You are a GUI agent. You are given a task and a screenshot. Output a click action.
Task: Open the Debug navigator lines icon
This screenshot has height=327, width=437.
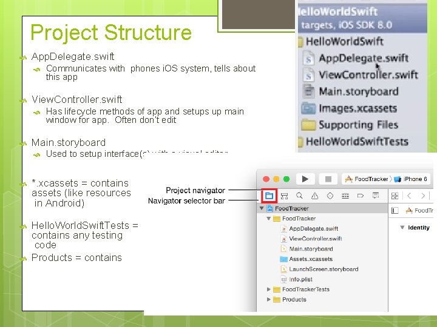[x=345, y=196]
